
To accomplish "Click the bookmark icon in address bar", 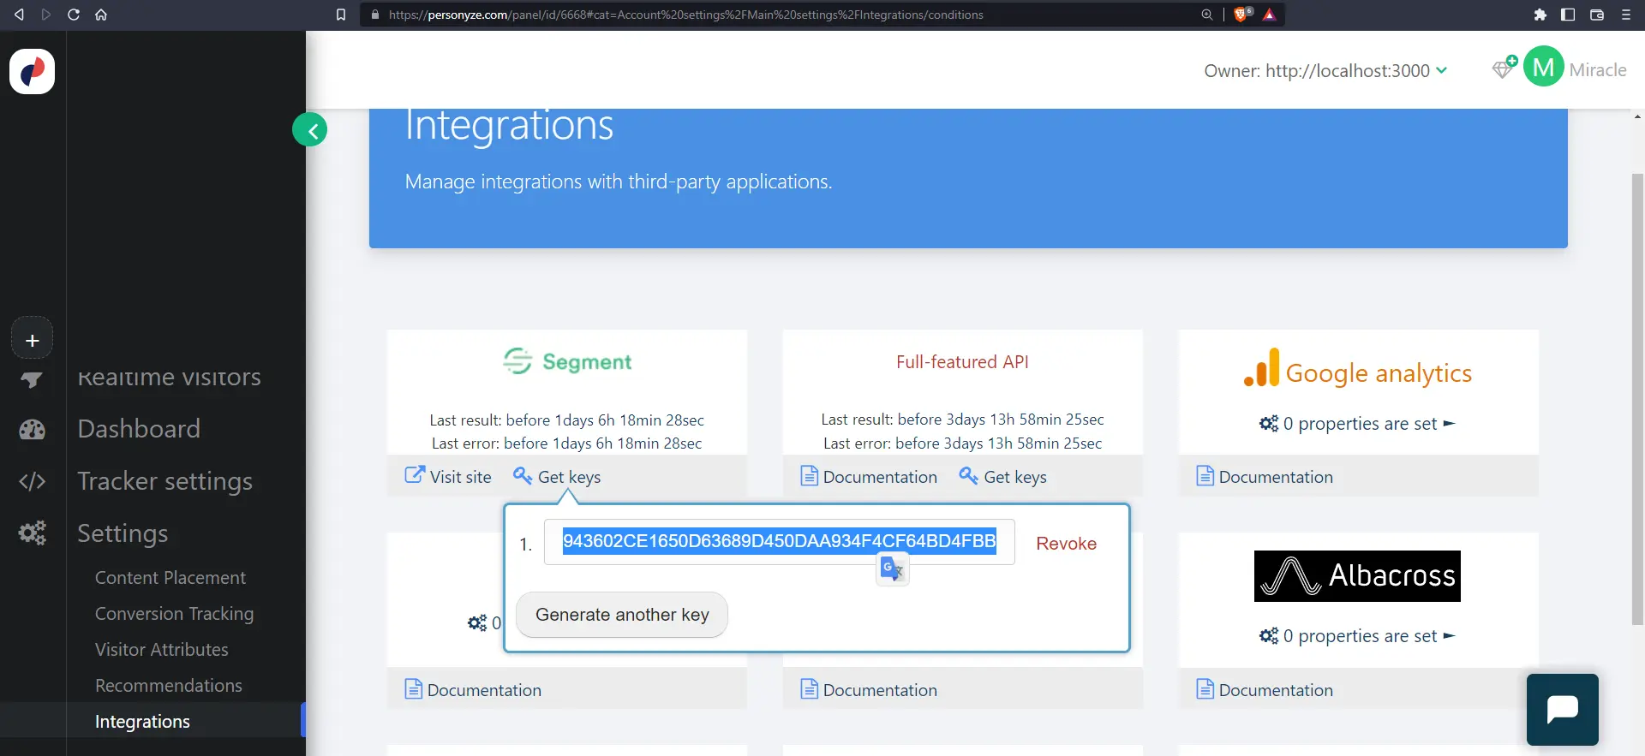I will (341, 15).
